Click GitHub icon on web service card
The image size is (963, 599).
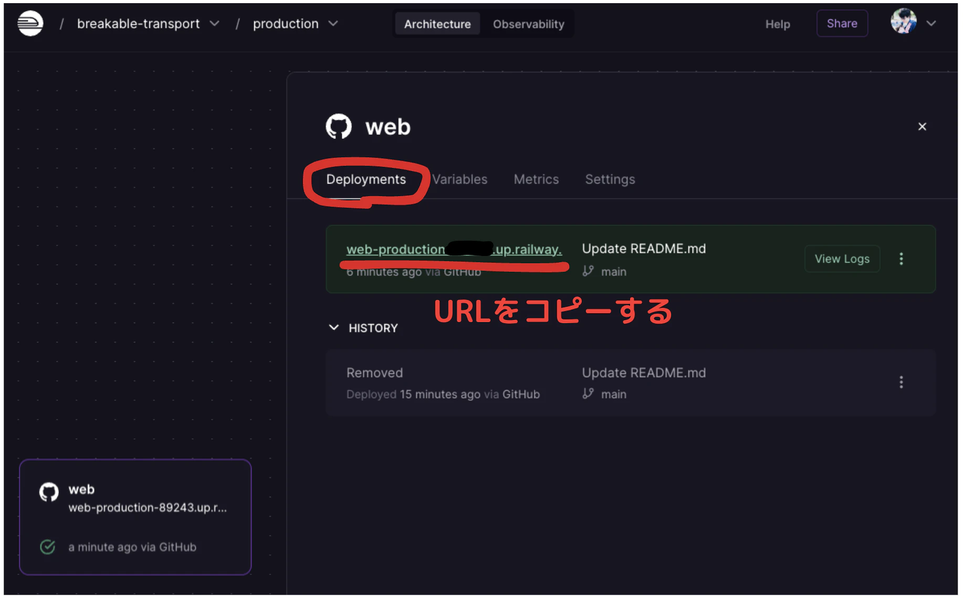point(49,492)
